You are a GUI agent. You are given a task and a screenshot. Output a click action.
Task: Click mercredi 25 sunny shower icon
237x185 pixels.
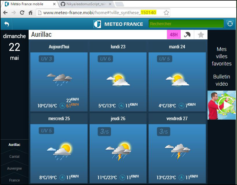click(59, 152)
